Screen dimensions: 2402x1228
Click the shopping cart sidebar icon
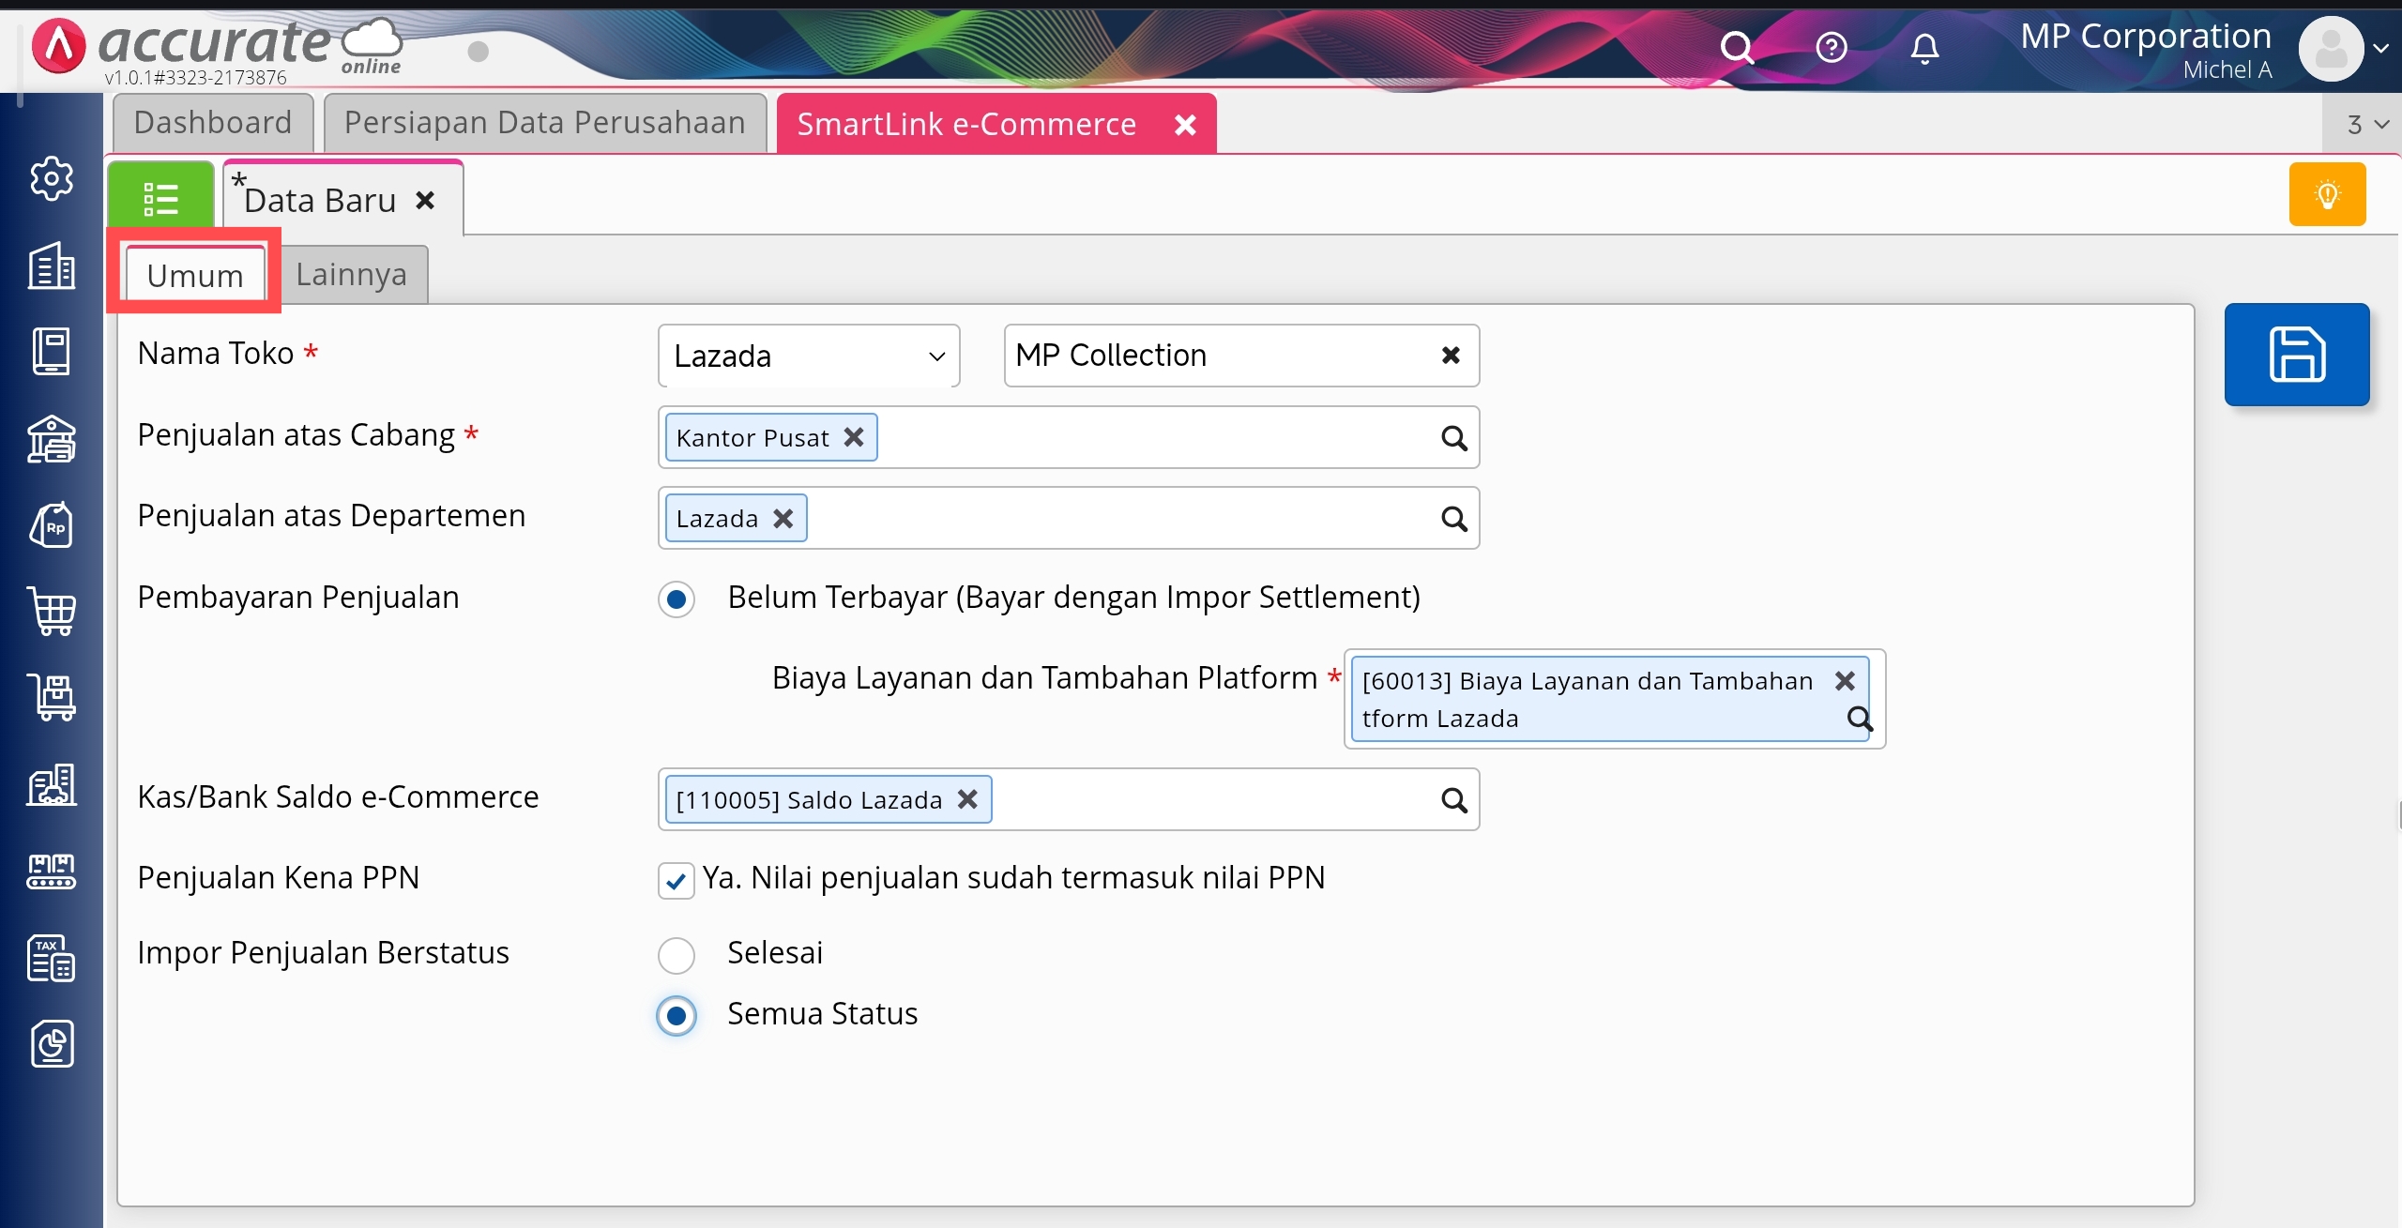[x=52, y=612]
